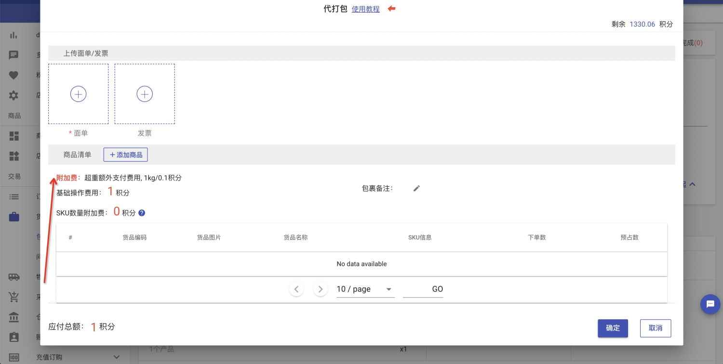Screen dimensions: 723x364
Task: Open the 10 / page size dropdown
Action: 365,289
